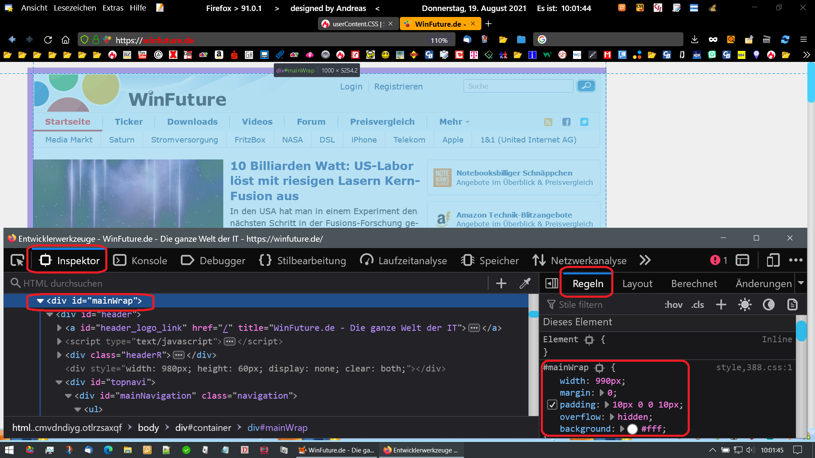The width and height of the screenshot is (815, 458).
Task: Toggle the .cls classes panel
Action: pos(697,304)
